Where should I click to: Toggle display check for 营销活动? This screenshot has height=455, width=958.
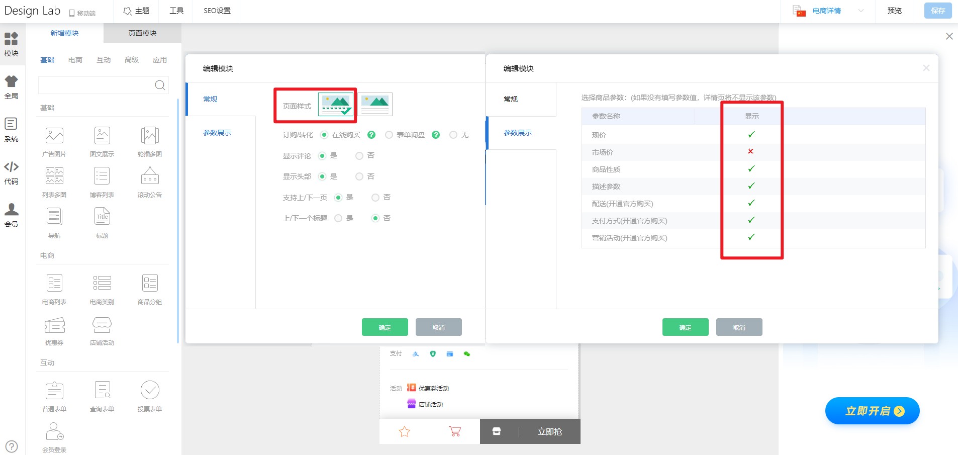tap(751, 237)
